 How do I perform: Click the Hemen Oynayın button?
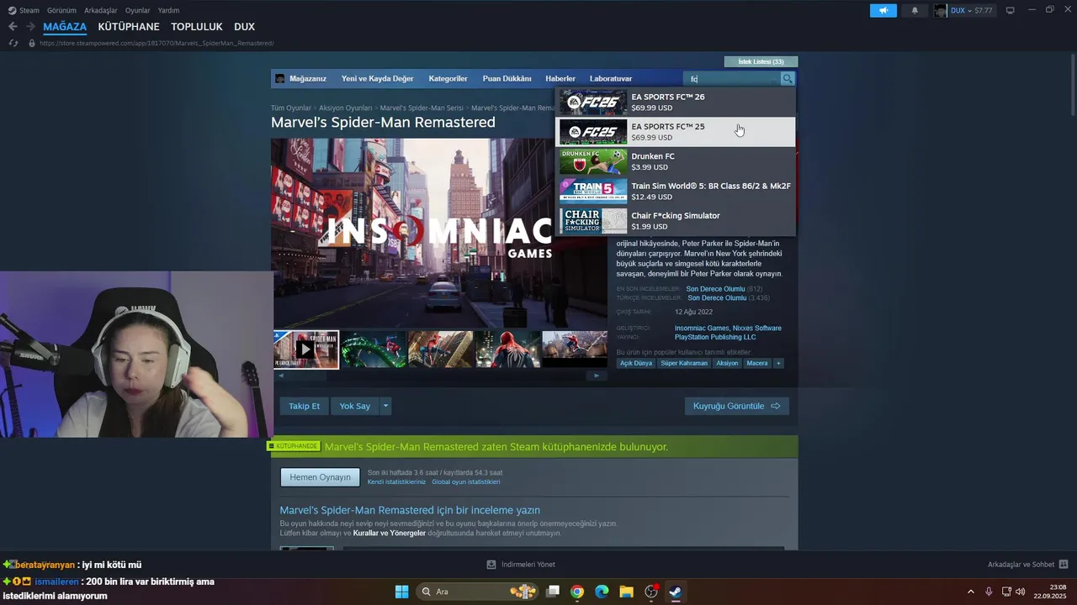coord(320,477)
